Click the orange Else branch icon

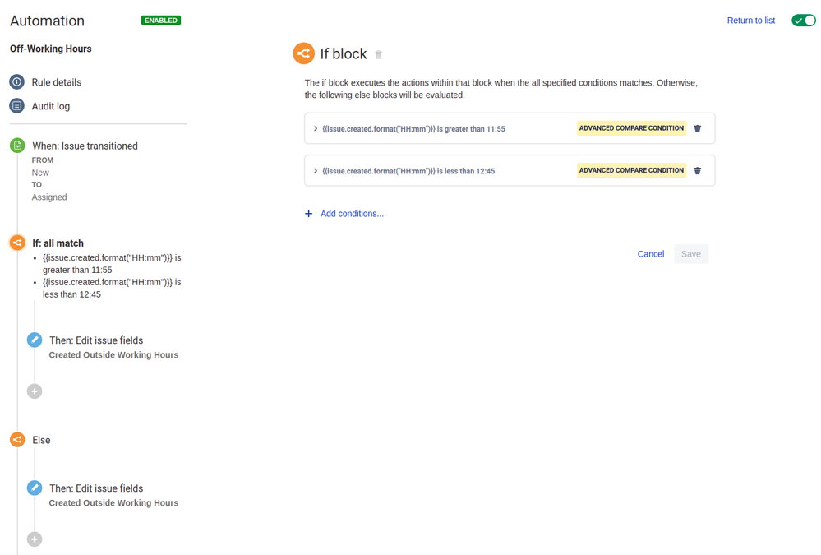pyautogui.click(x=17, y=439)
